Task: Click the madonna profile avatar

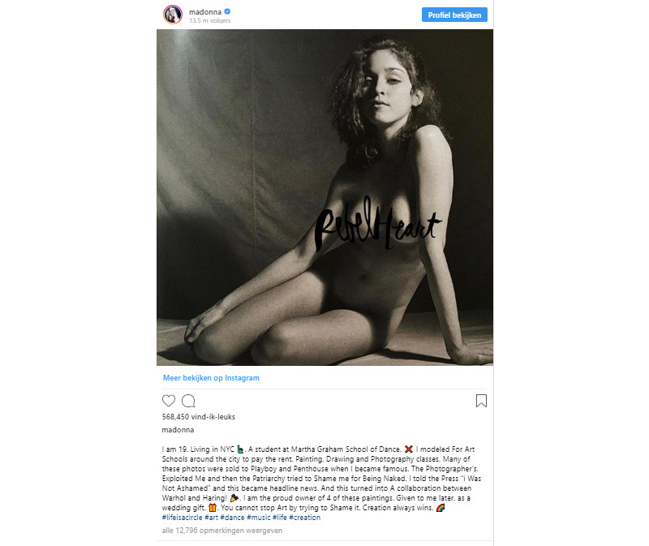Action: point(173,15)
